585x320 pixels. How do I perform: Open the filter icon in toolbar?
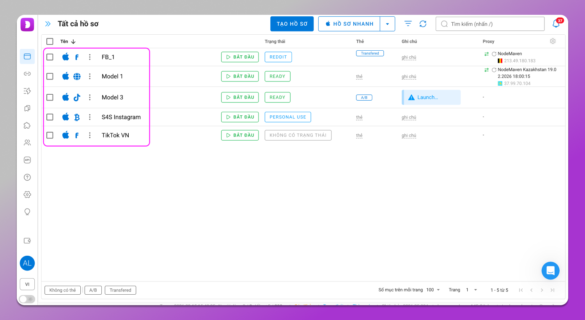coord(408,24)
